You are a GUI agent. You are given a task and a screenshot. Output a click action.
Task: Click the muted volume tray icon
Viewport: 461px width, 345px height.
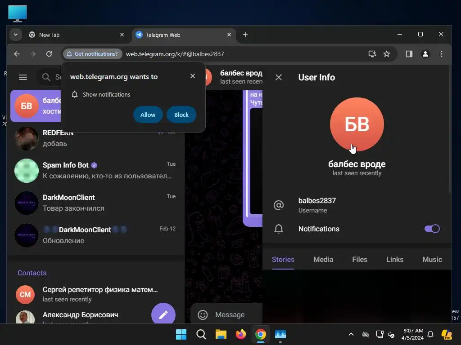click(391, 334)
